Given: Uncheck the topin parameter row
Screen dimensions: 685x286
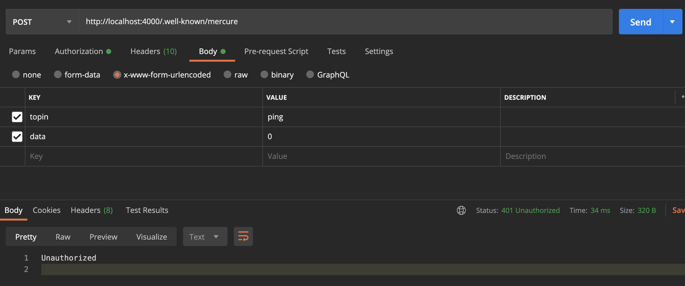Looking at the screenshot, I should tap(17, 117).
